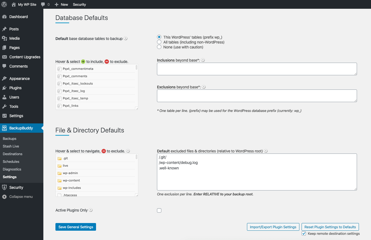Click file directory list scrollbar

click(137, 157)
